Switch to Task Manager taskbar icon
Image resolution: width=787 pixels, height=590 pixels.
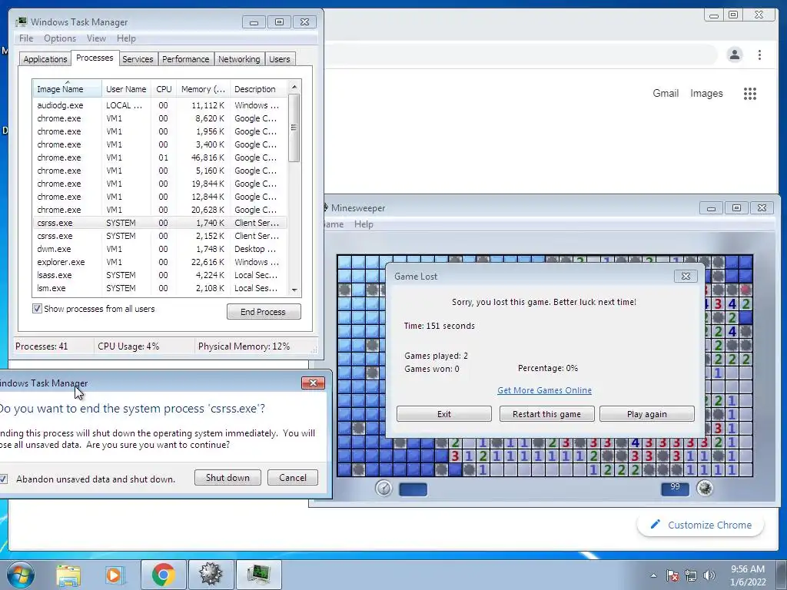coord(258,575)
